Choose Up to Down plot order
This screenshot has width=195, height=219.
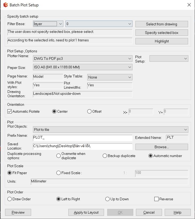(x=107, y=199)
